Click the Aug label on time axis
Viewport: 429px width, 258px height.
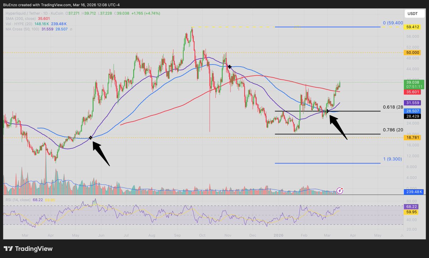click(152, 236)
